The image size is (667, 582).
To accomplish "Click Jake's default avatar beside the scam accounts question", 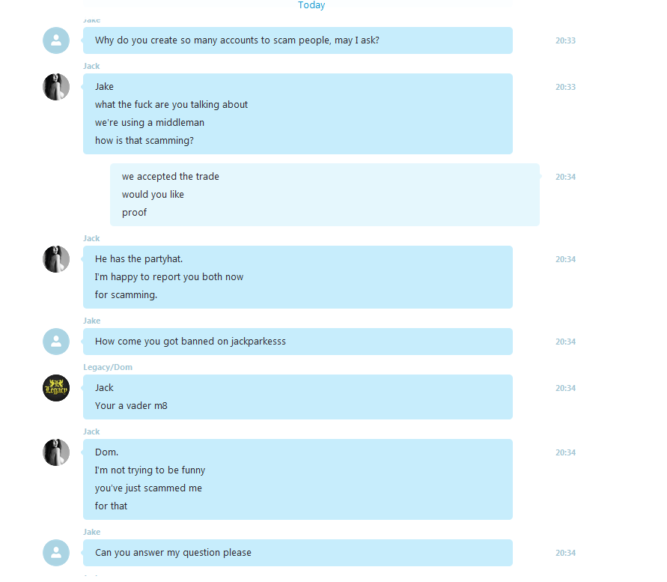I will 56,40.
